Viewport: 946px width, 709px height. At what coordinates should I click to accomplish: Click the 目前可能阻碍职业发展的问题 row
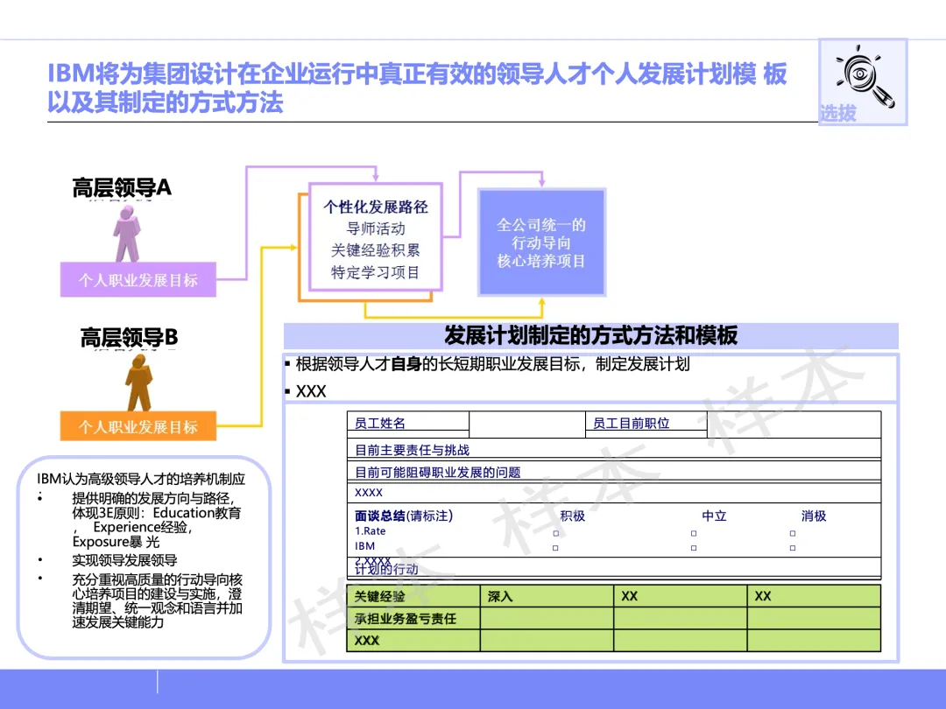click(x=613, y=471)
